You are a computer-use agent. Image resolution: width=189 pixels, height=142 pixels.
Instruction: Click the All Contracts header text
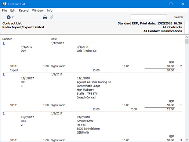pos(172,27)
